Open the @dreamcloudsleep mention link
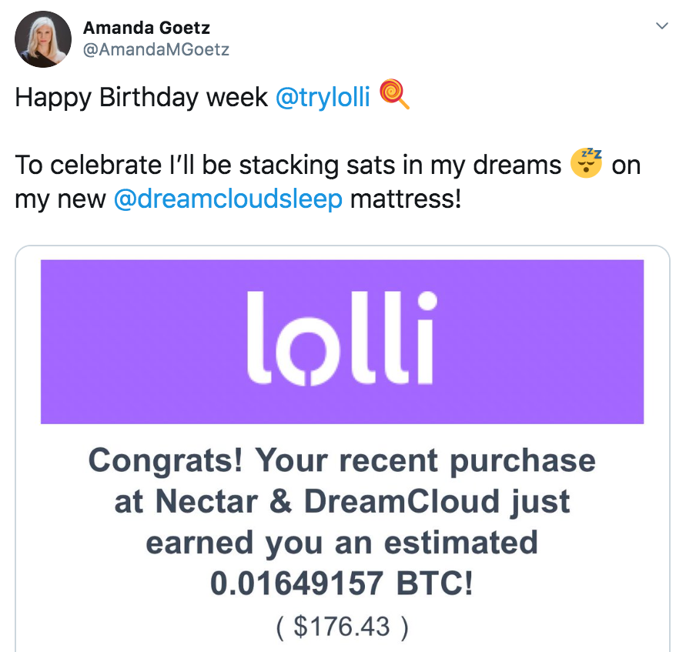686x652 pixels. pos(228,199)
